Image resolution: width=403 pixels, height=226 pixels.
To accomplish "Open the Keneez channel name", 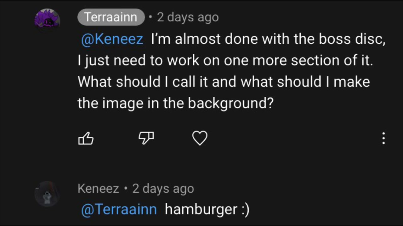I will (98, 189).
